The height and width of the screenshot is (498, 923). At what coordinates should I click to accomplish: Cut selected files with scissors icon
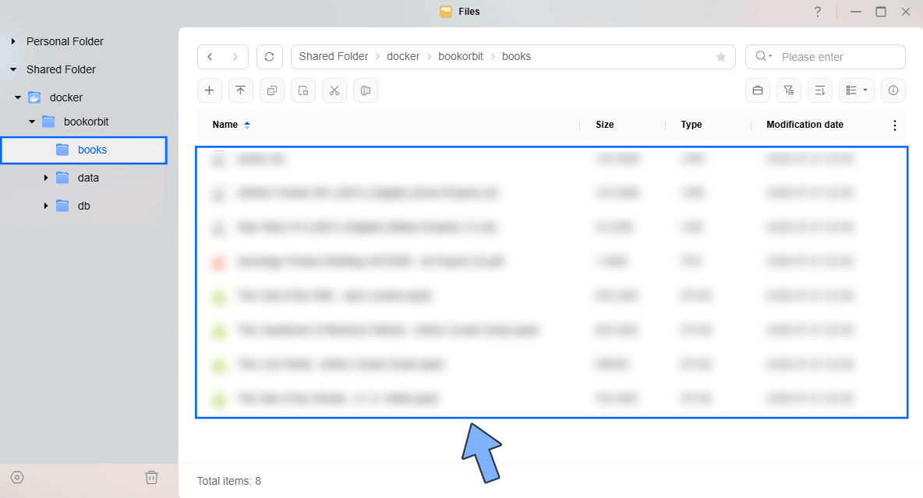(x=334, y=90)
